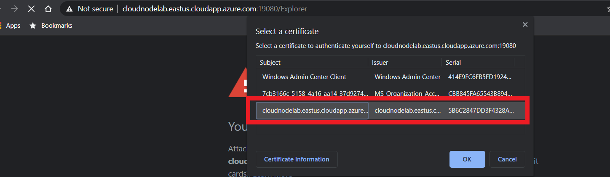This screenshot has height=177, width=610.
Task: Click serial 5B6C2847DD3F4328A
Action: pyautogui.click(x=481, y=111)
